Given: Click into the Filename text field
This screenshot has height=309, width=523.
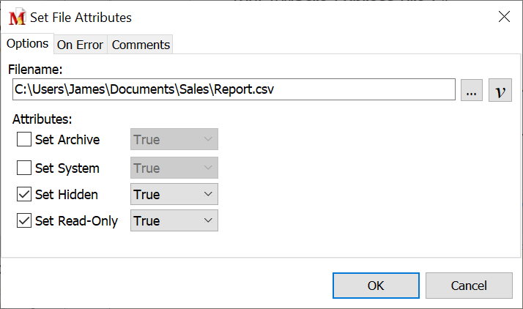Looking at the screenshot, I should point(234,90).
